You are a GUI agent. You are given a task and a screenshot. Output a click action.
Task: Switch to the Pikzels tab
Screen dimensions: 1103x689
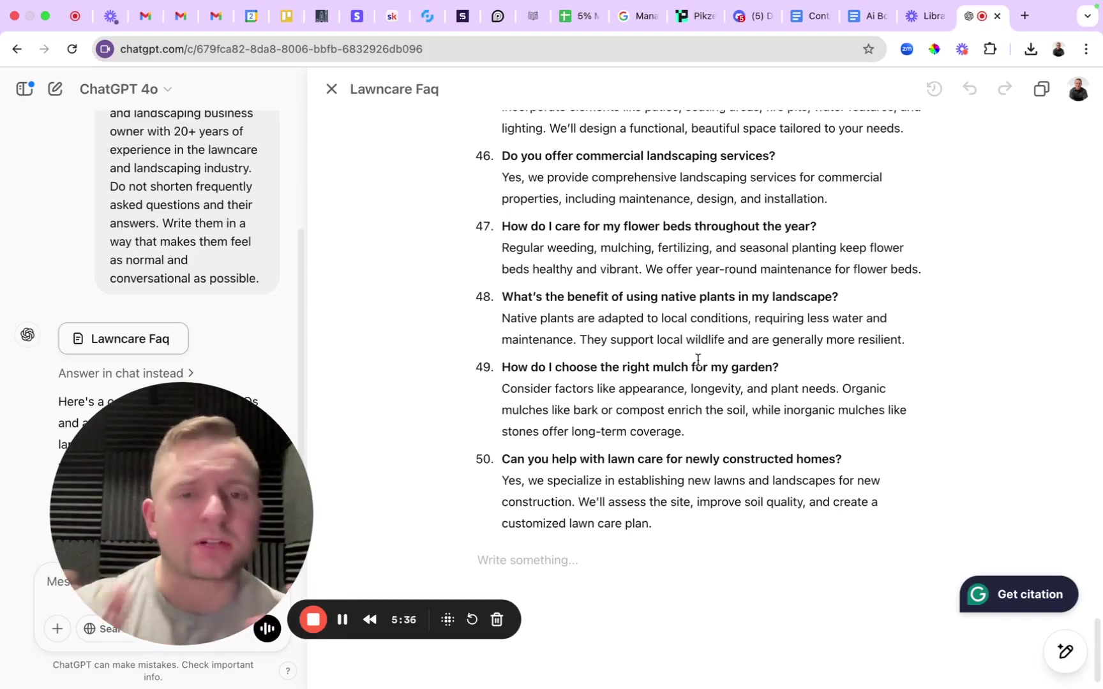pos(696,16)
